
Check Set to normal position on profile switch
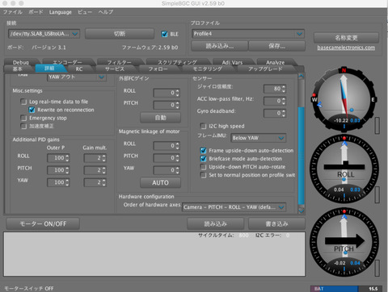204,175
